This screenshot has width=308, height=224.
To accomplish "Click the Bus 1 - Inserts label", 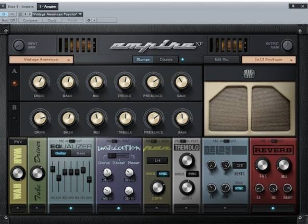I will [21, 6].
